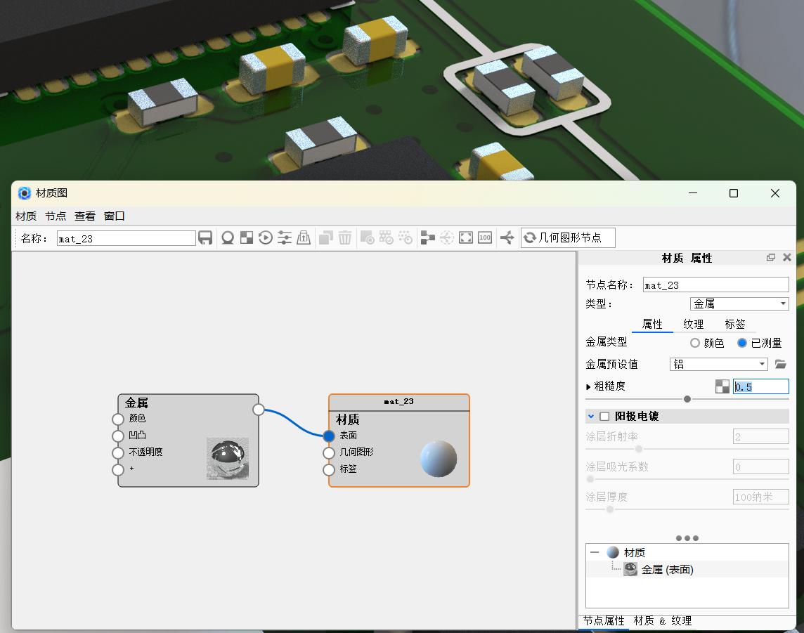Expand the 粗糙度 disclosure triangle
The width and height of the screenshot is (804, 633).
click(590, 386)
